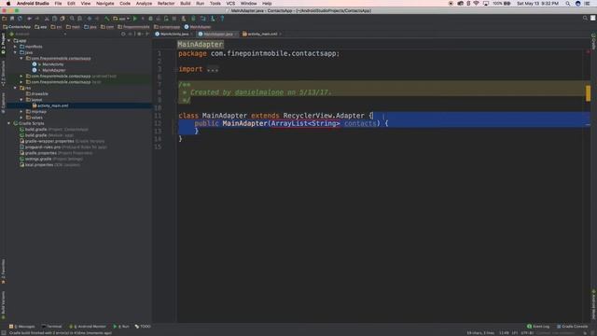
Task: Open the Android Monitor tool window button
Action: point(88,327)
